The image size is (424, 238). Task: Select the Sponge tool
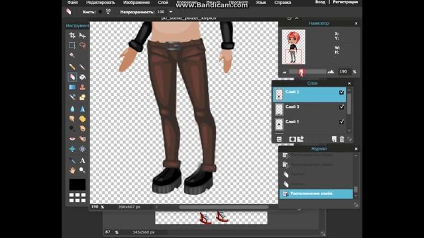click(82, 118)
